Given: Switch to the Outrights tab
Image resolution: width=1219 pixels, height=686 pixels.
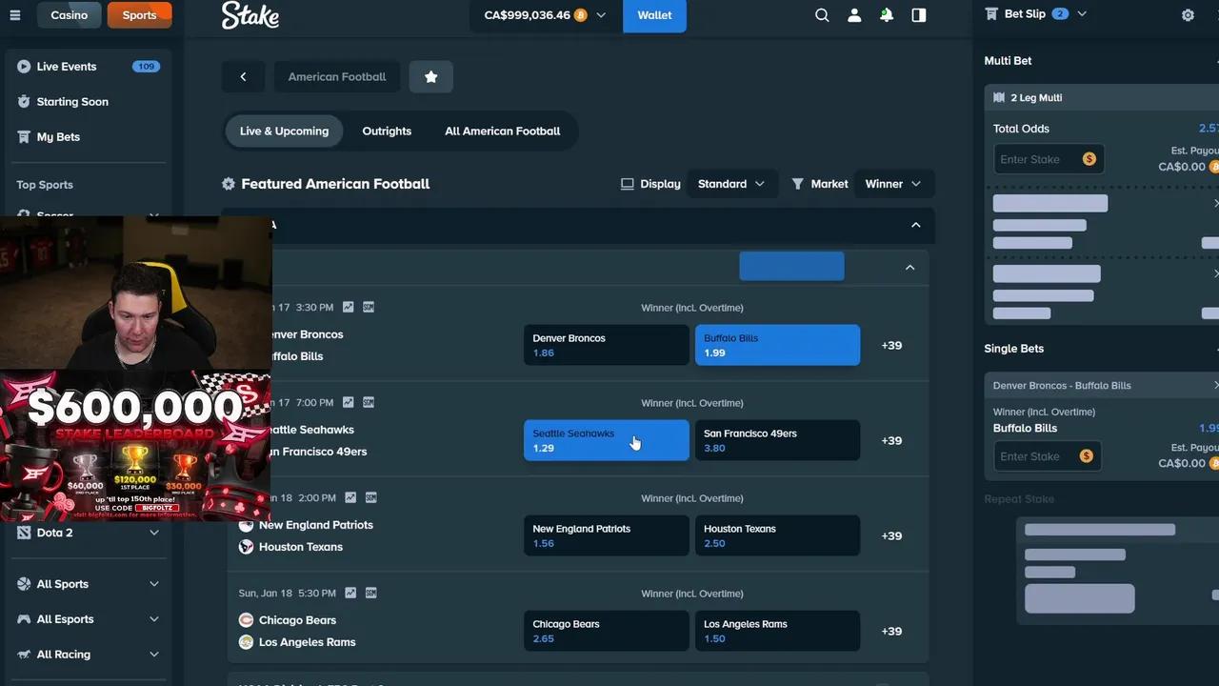Looking at the screenshot, I should (387, 131).
